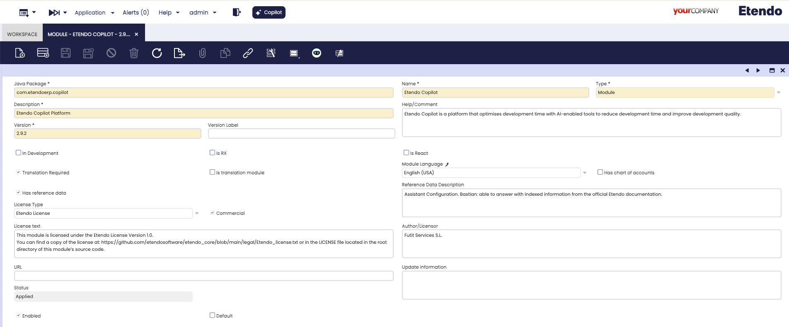Open the License Type dropdown
The image size is (789, 327).
point(197,214)
